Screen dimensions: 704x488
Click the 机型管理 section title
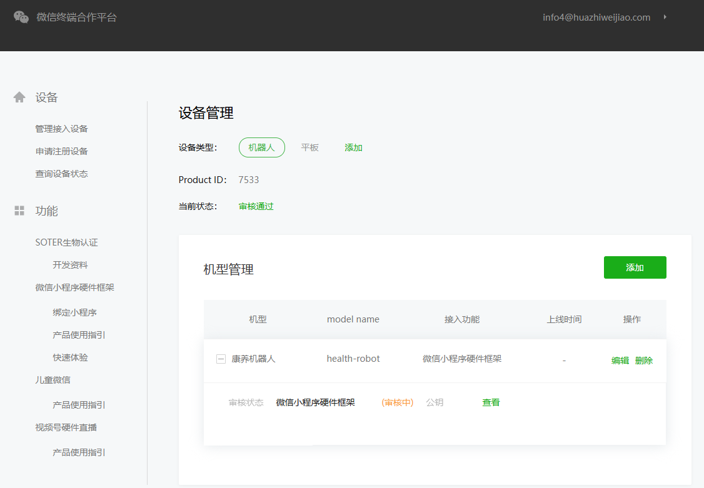pos(229,269)
